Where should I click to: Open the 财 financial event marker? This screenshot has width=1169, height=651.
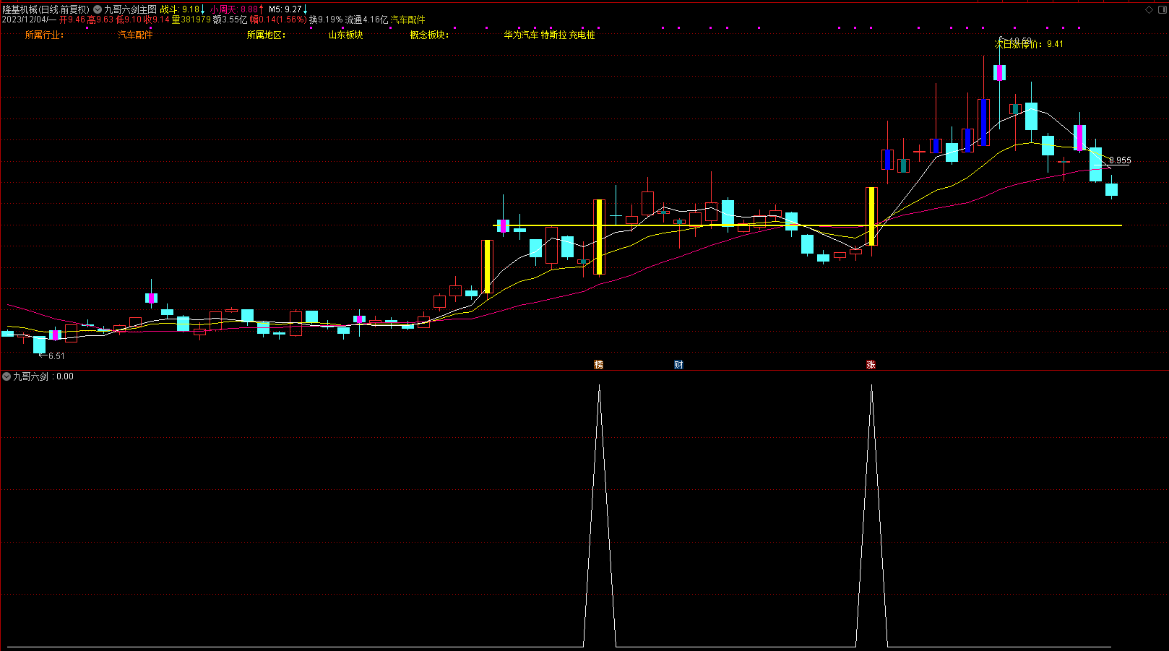678,365
